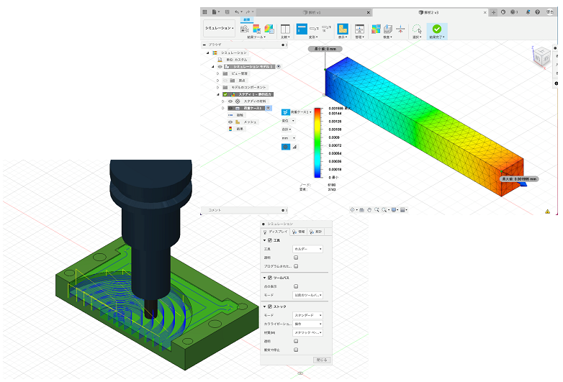Switch to the 解析2 v3 document tab
The height and width of the screenshot is (382, 563).
430,12
